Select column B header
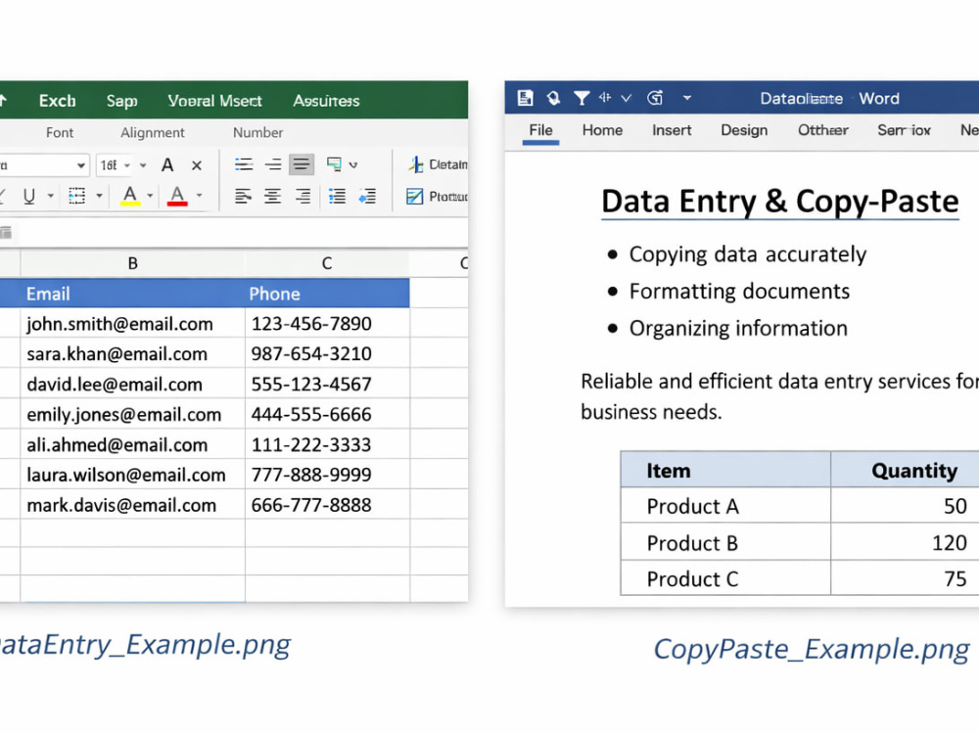Image resolution: width=979 pixels, height=734 pixels. coord(132,263)
